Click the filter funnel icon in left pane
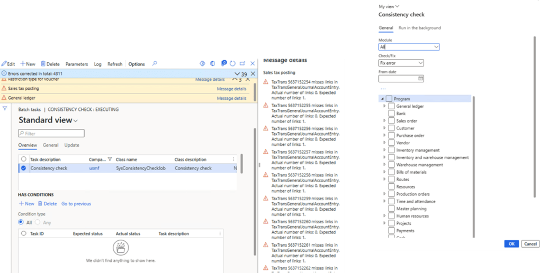 click(5, 108)
